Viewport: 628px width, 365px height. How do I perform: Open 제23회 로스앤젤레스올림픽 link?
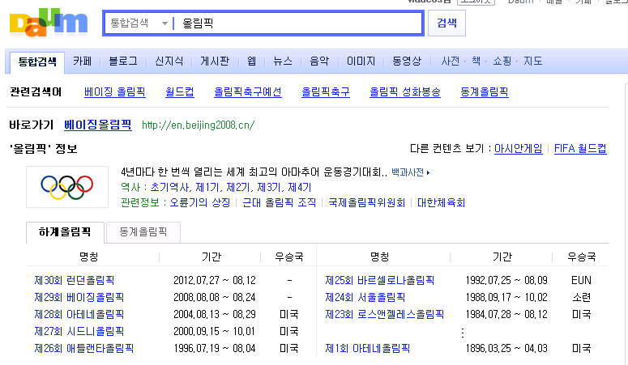point(384,314)
